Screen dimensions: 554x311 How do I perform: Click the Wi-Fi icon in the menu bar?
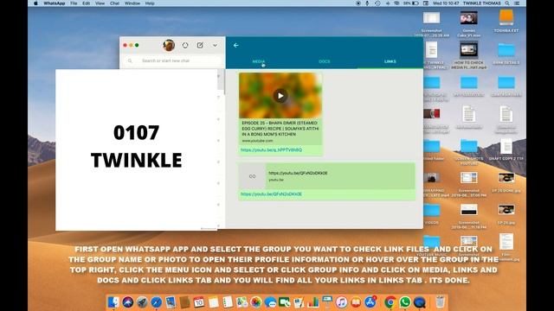coord(396,3)
